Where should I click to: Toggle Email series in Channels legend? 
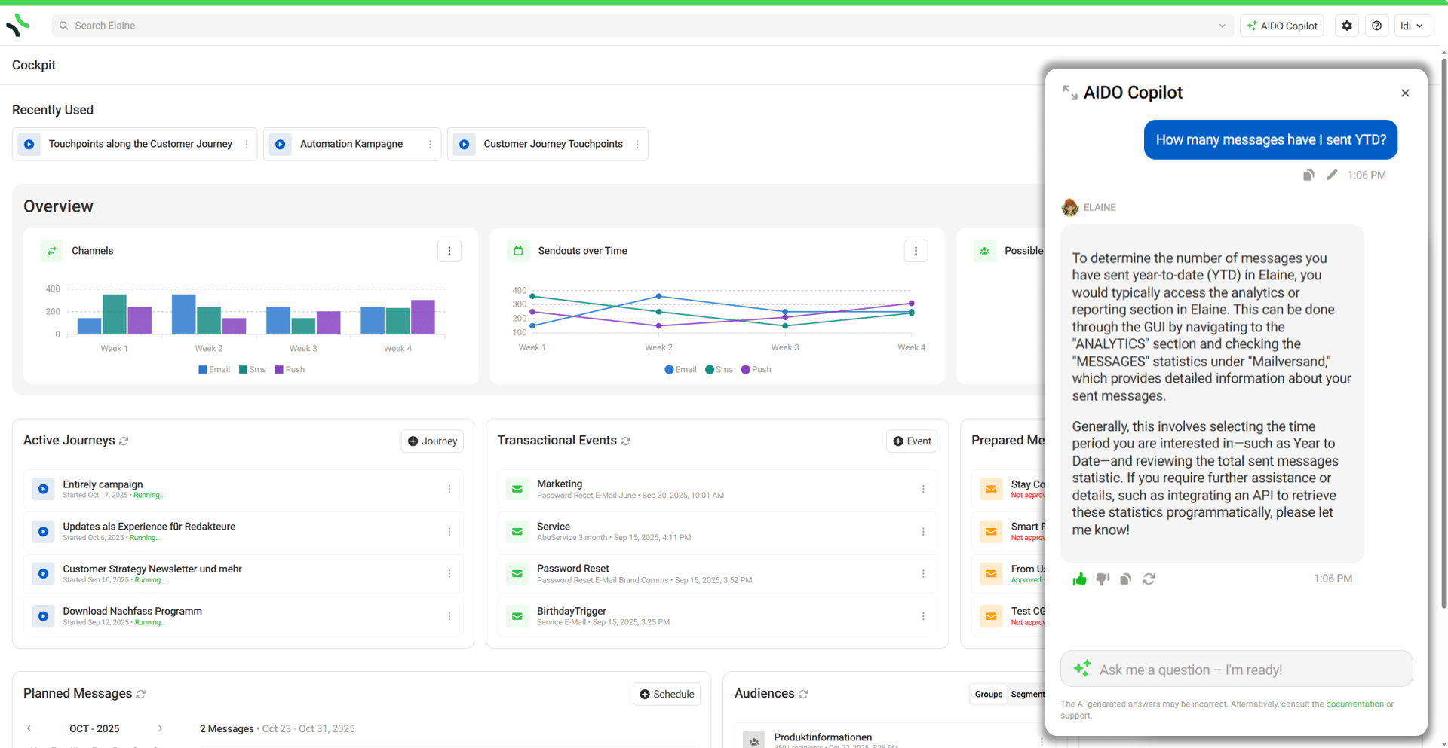214,370
